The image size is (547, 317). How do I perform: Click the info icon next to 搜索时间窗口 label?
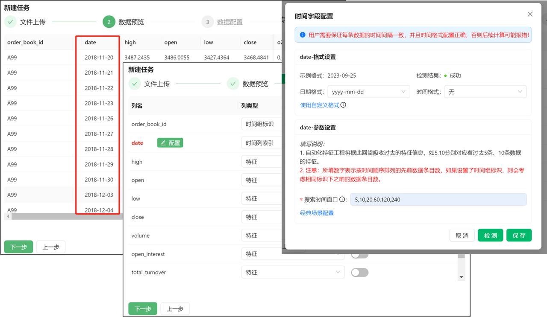pyautogui.click(x=342, y=200)
